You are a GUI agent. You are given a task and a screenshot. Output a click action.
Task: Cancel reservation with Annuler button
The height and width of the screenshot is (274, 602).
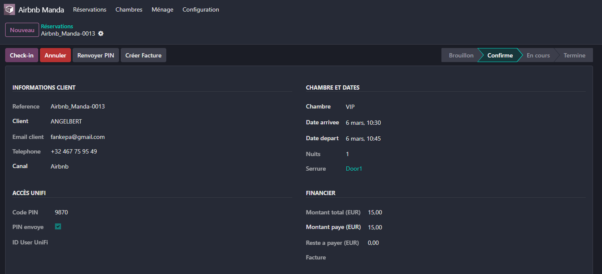click(x=55, y=55)
